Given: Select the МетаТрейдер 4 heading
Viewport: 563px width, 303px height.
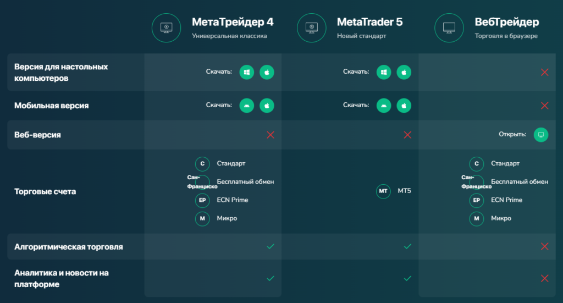Looking at the screenshot, I should click(232, 23).
